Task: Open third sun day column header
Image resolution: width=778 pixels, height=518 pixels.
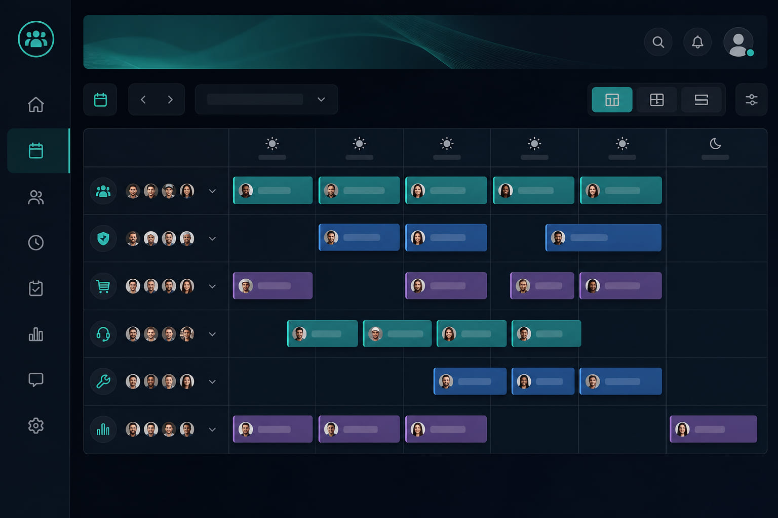Action: [x=447, y=148]
